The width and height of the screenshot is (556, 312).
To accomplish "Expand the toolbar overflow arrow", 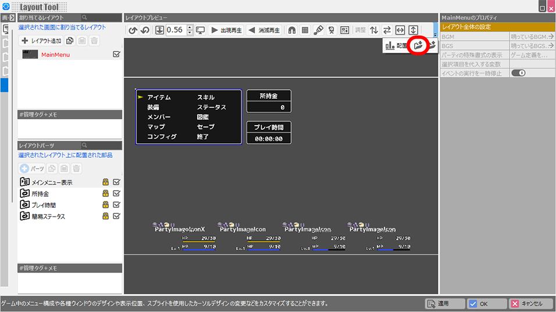I will point(435,35).
